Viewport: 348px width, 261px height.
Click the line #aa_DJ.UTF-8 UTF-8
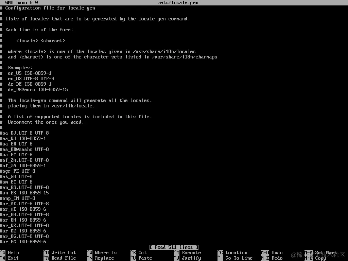point(24,133)
